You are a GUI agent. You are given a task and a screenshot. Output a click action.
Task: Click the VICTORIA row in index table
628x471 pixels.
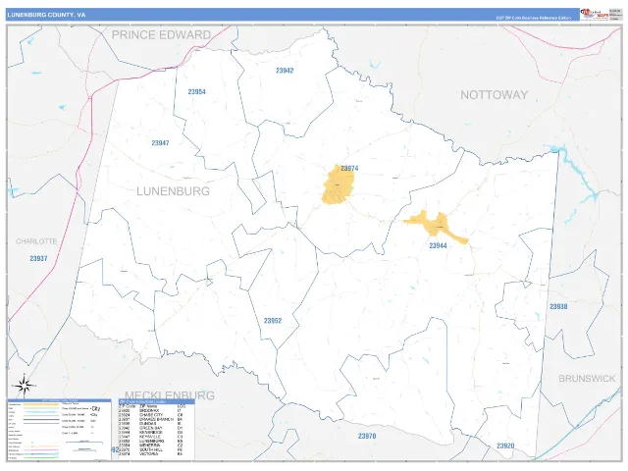point(151,453)
